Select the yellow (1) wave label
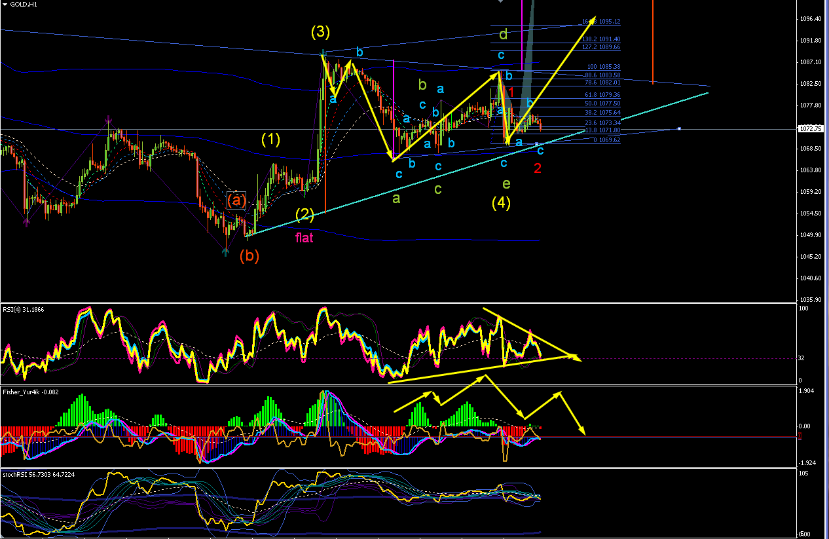The height and width of the screenshot is (539, 829). (x=271, y=139)
